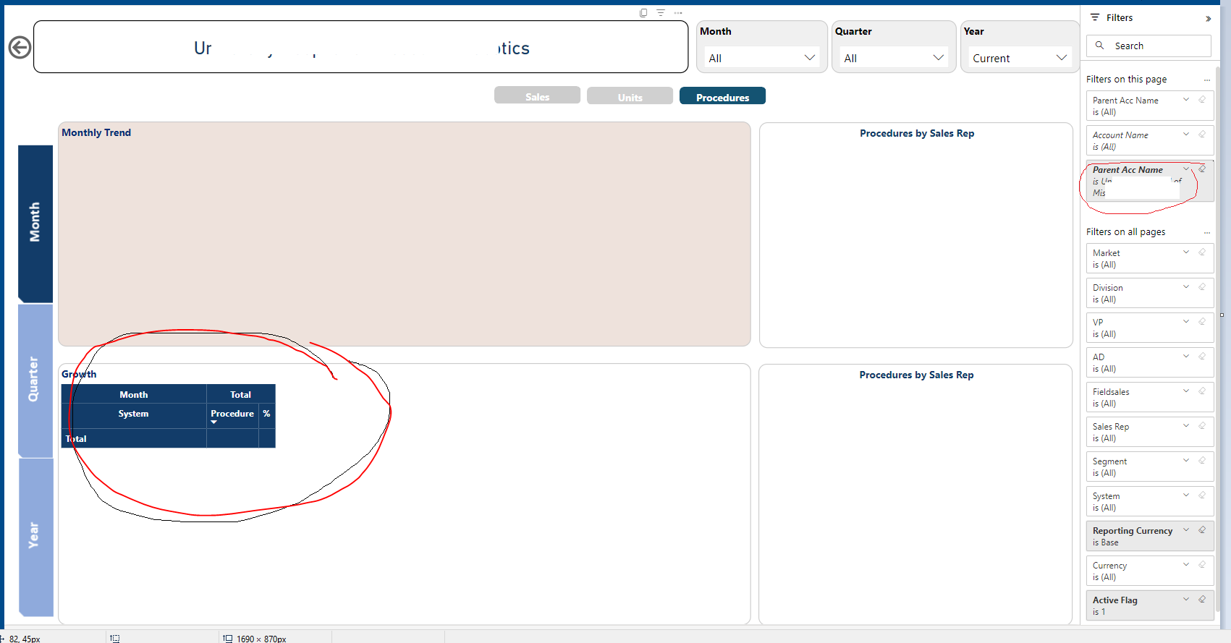Clear the Division filter with the eraser icon
Image resolution: width=1231 pixels, height=643 pixels.
coord(1202,287)
